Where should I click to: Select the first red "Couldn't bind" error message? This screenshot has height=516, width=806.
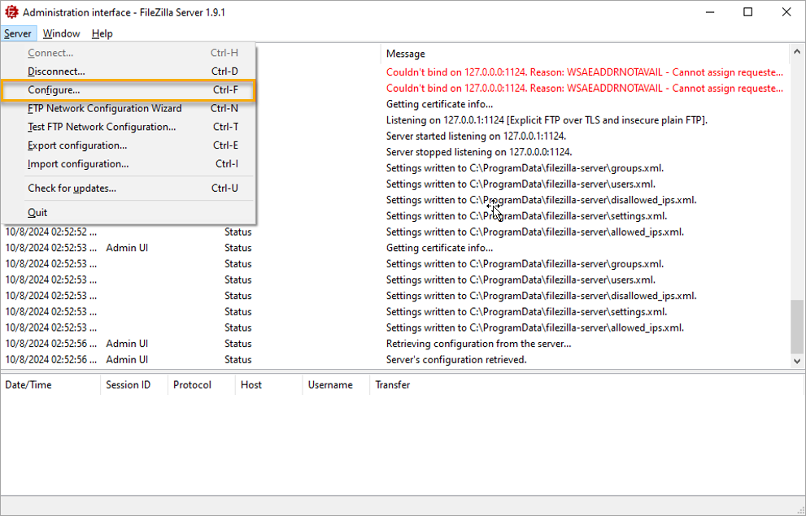585,72
